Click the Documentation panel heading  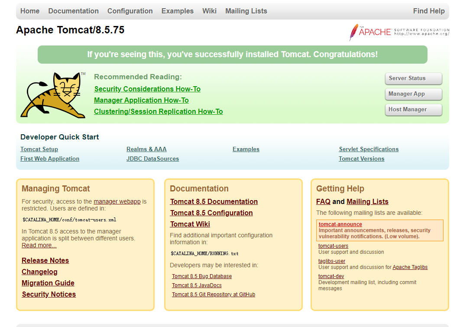[199, 188]
